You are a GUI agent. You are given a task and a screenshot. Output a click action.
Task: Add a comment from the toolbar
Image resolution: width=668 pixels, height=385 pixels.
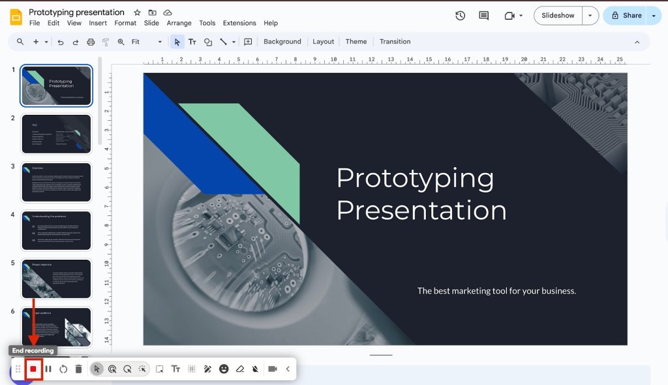(x=248, y=42)
